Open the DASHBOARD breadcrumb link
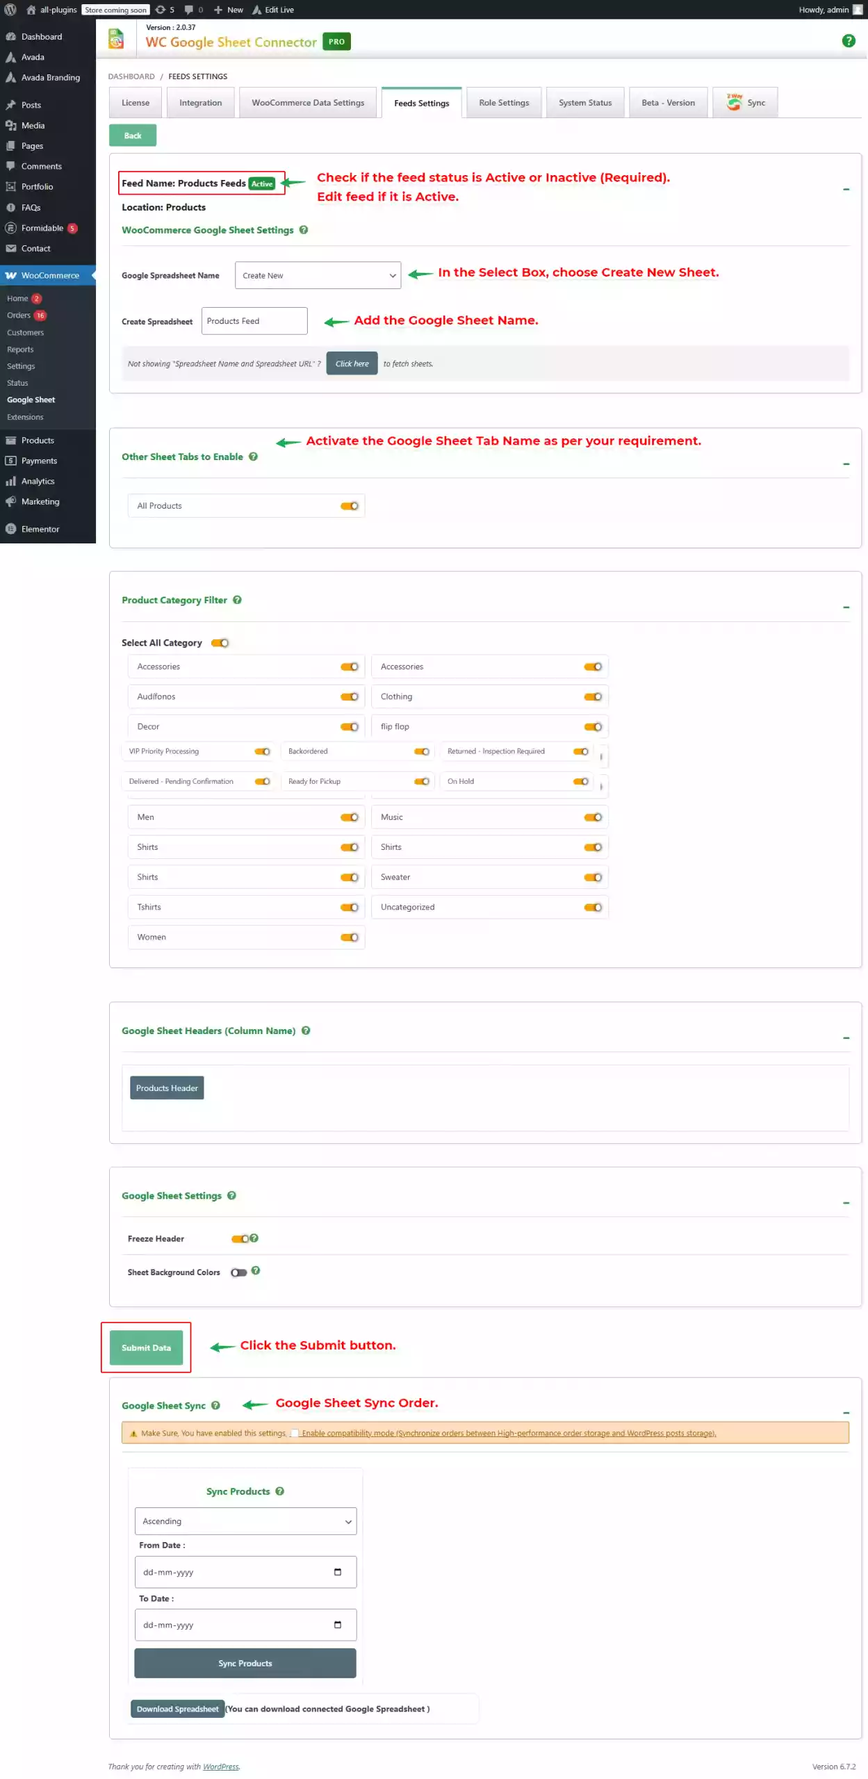 [131, 76]
